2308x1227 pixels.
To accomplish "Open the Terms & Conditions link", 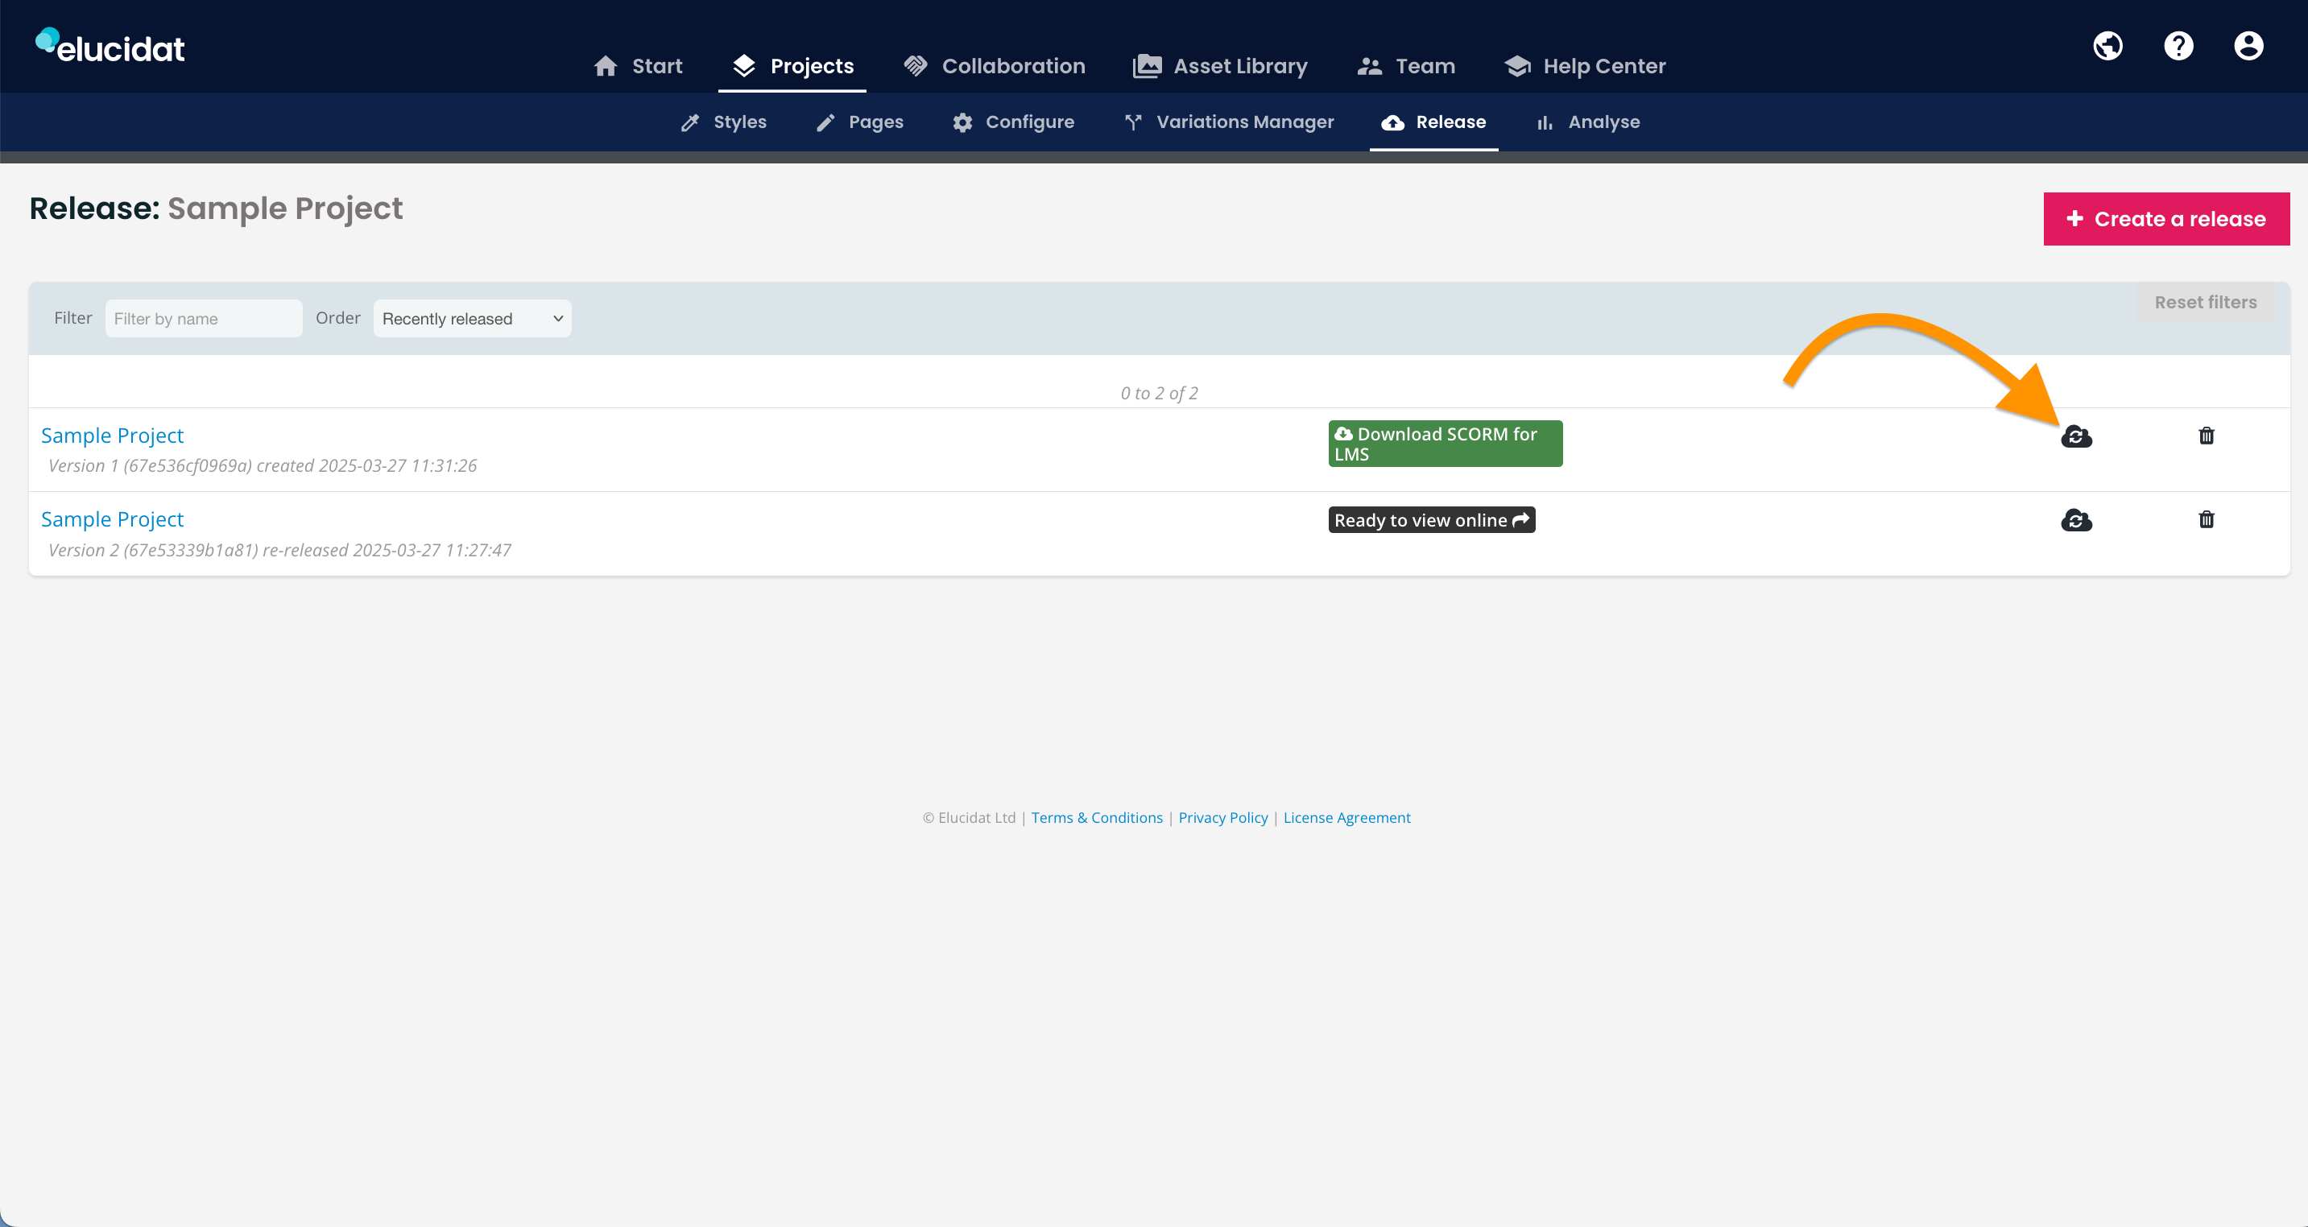I will pos(1097,817).
